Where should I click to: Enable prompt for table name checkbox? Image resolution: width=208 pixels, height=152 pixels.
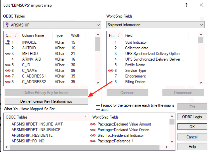[x=98, y=107]
